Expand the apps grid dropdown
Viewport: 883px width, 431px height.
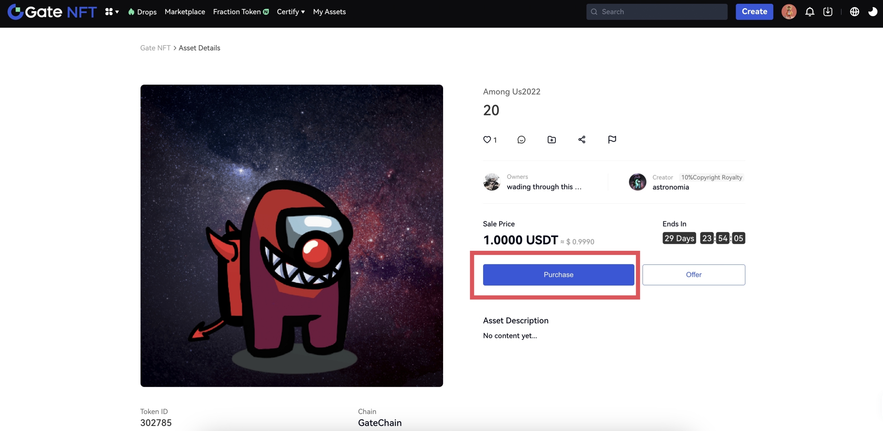[x=112, y=12]
